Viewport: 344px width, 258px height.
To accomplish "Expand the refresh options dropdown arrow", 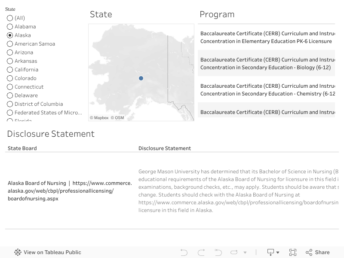I will coord(245,253).
